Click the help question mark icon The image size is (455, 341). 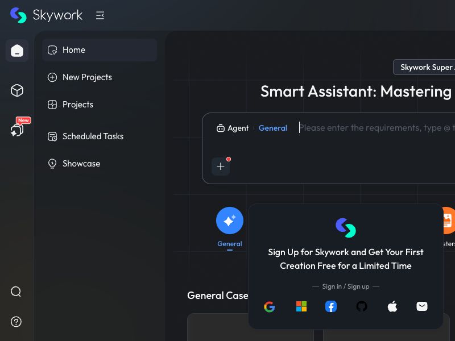coord(16,322)
